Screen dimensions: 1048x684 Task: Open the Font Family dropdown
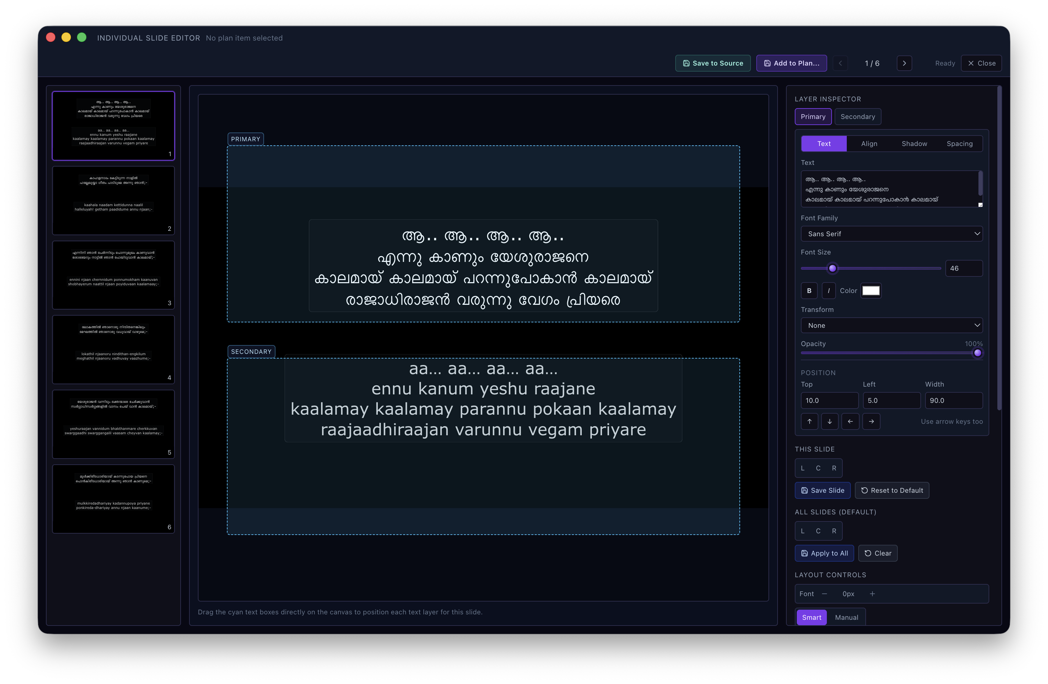click(x=891, y=234)
